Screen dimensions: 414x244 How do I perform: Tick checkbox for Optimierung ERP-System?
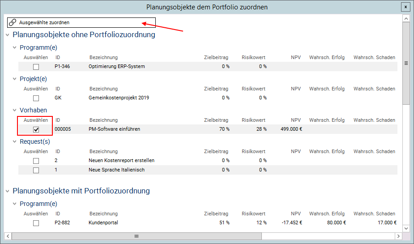pos(36,67)
